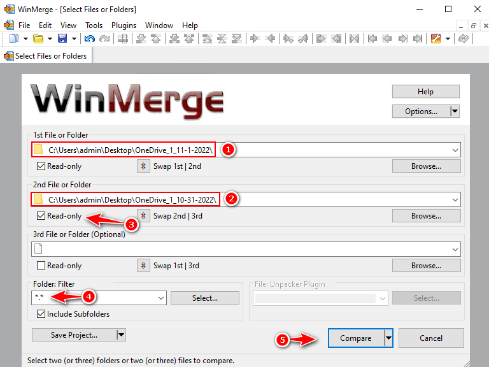
Task: Open the Options... button's dropdown arrow
Action: 455,111
